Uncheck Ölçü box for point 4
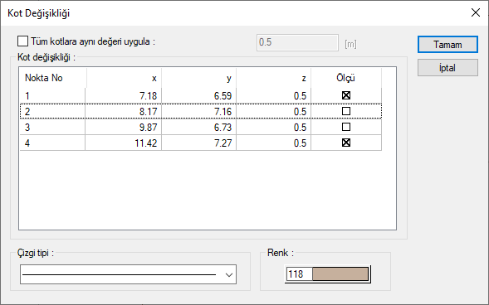The image size is (489, 305). pos(346,143)
